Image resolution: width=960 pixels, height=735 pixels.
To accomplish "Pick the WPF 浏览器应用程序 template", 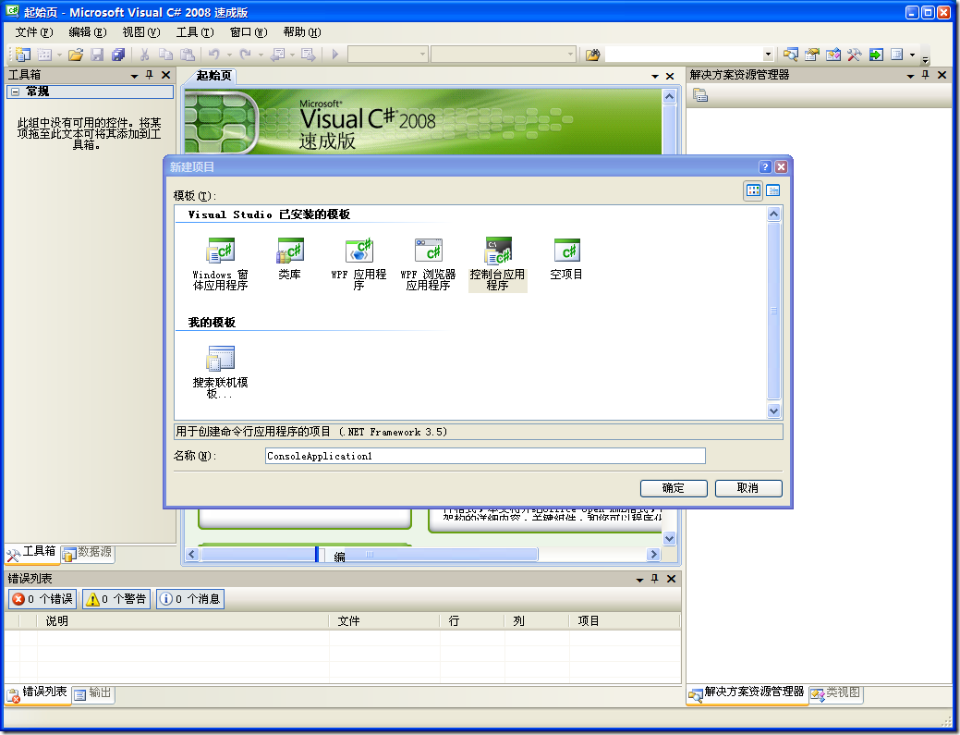I will (428, 251).
